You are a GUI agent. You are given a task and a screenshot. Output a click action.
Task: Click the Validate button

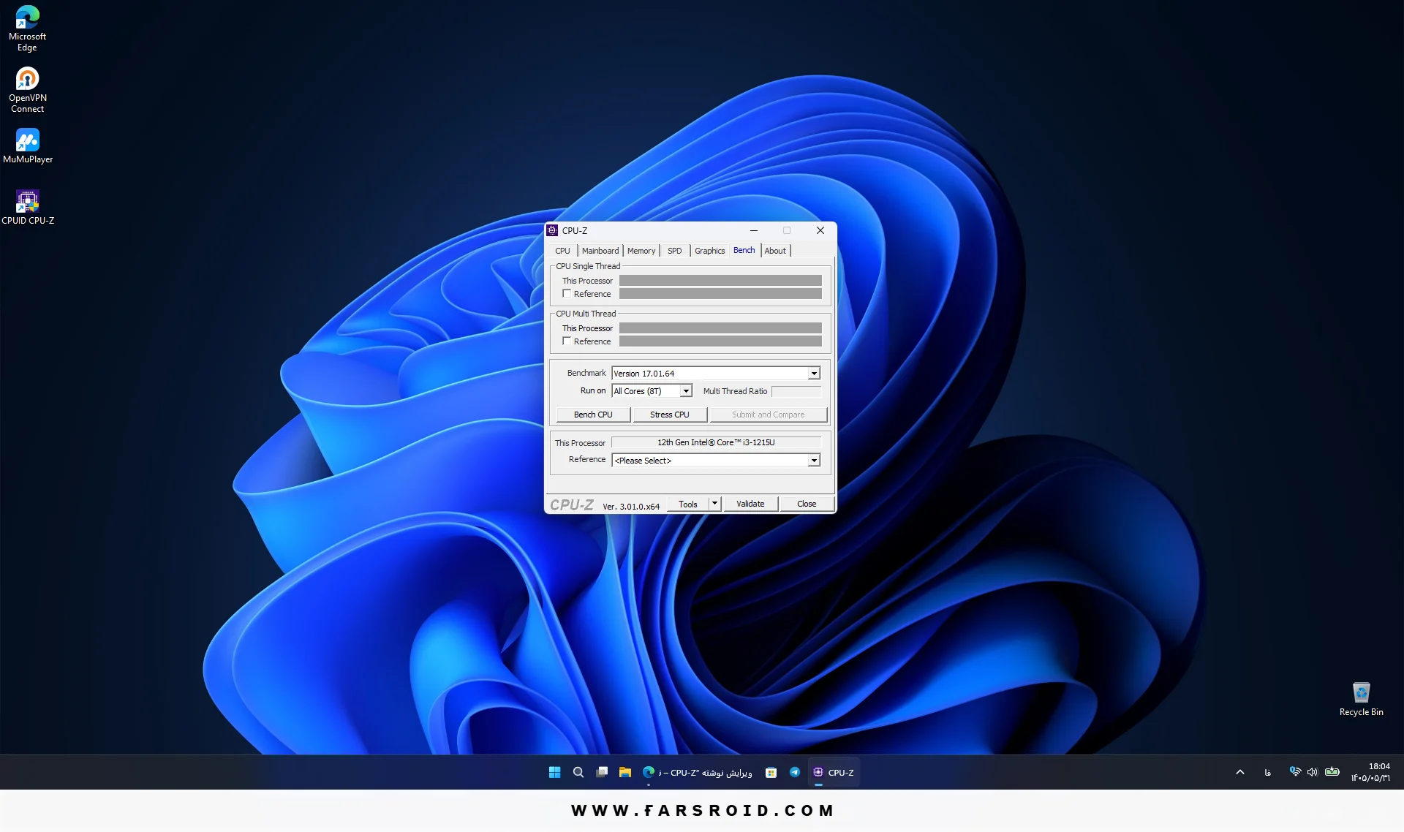pos(750,504)
